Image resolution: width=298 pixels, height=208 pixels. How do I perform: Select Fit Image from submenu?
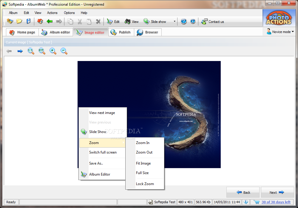tap(145, 163)
